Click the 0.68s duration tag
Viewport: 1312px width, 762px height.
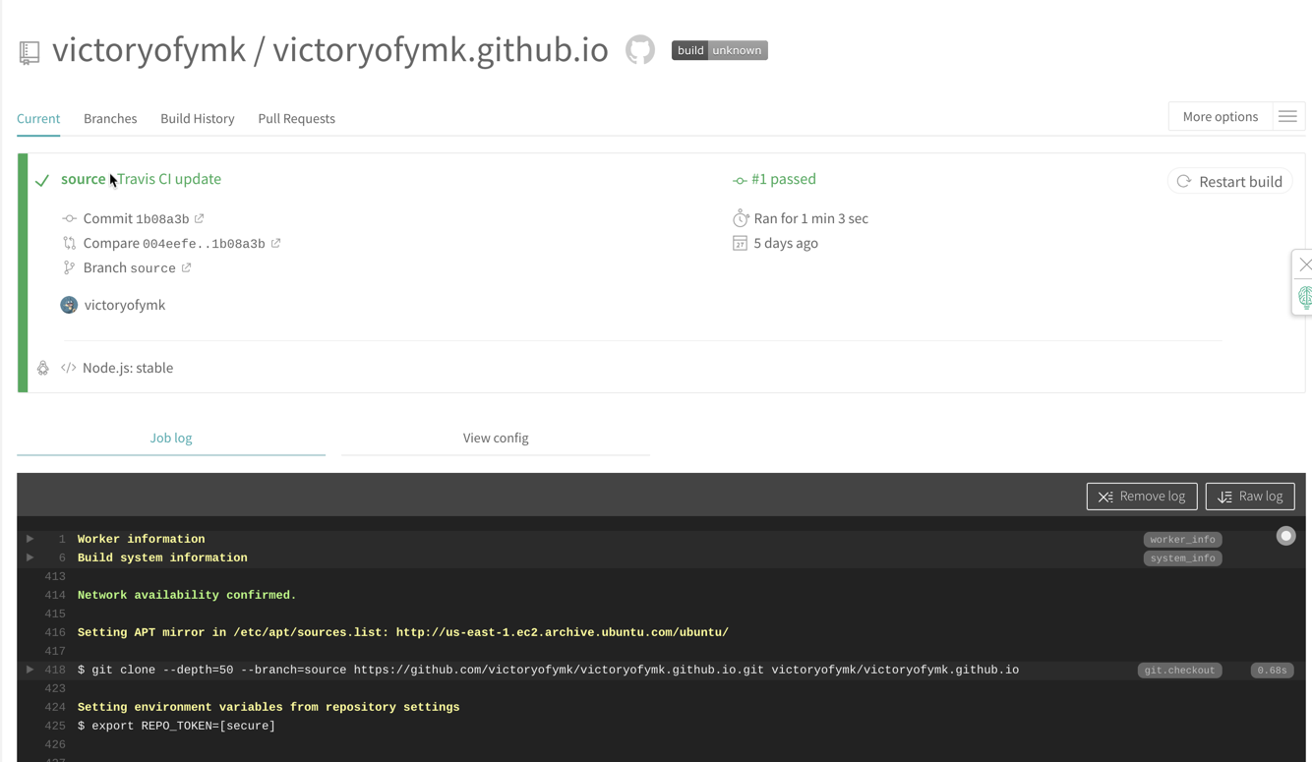(x=1272, y=670)
